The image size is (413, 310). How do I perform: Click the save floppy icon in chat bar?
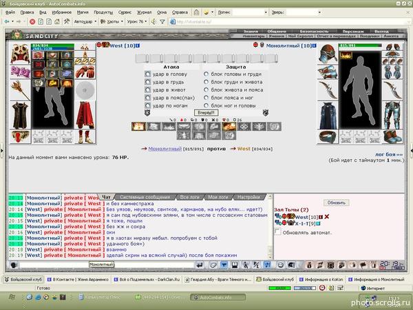pyautogui.click(x=235, y=265)
